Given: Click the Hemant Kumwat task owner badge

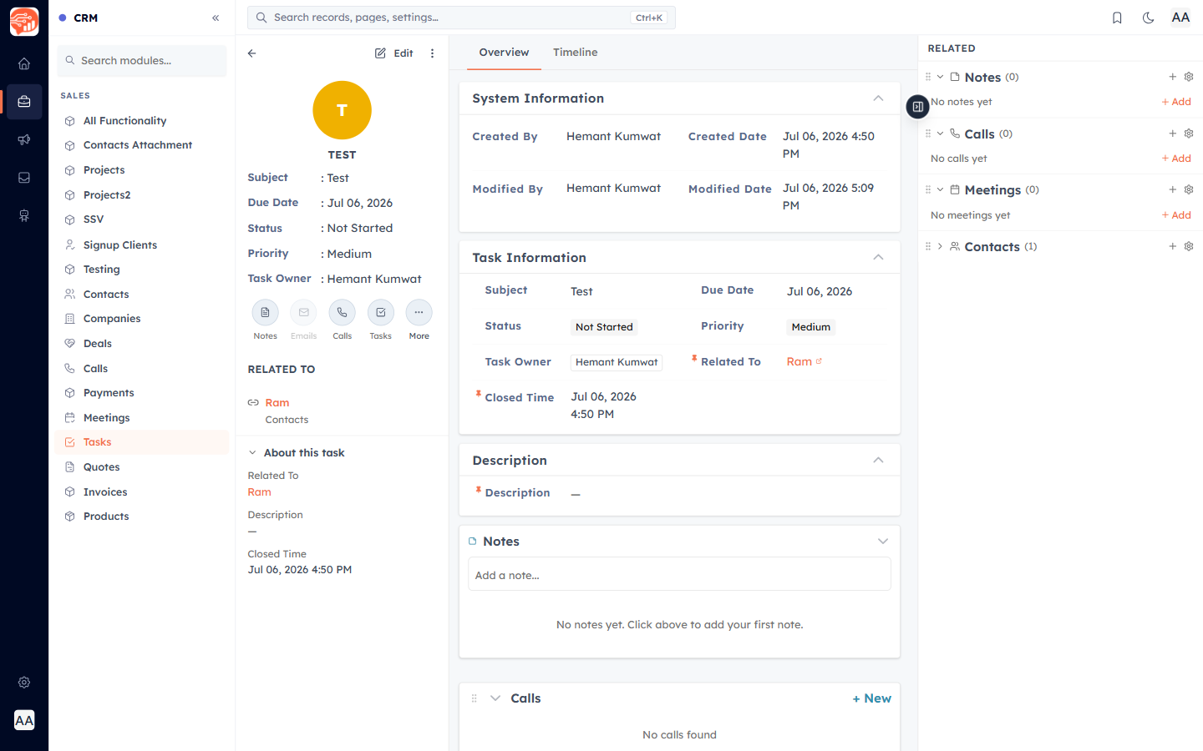Looking at the screenshot, I should pos(617,362).
